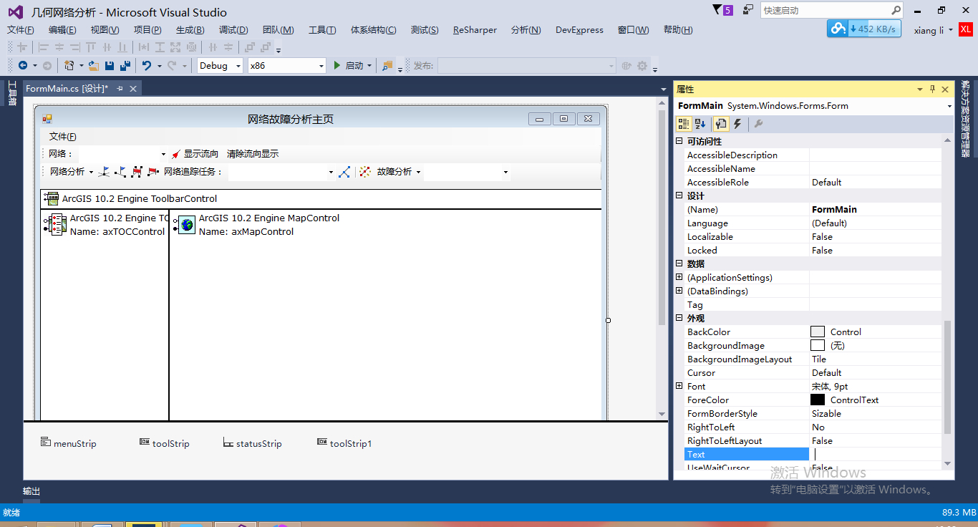
Task: Select the ArcGIS MapControl globe icon
Action: pyautogui.click(x=187, y=225)
